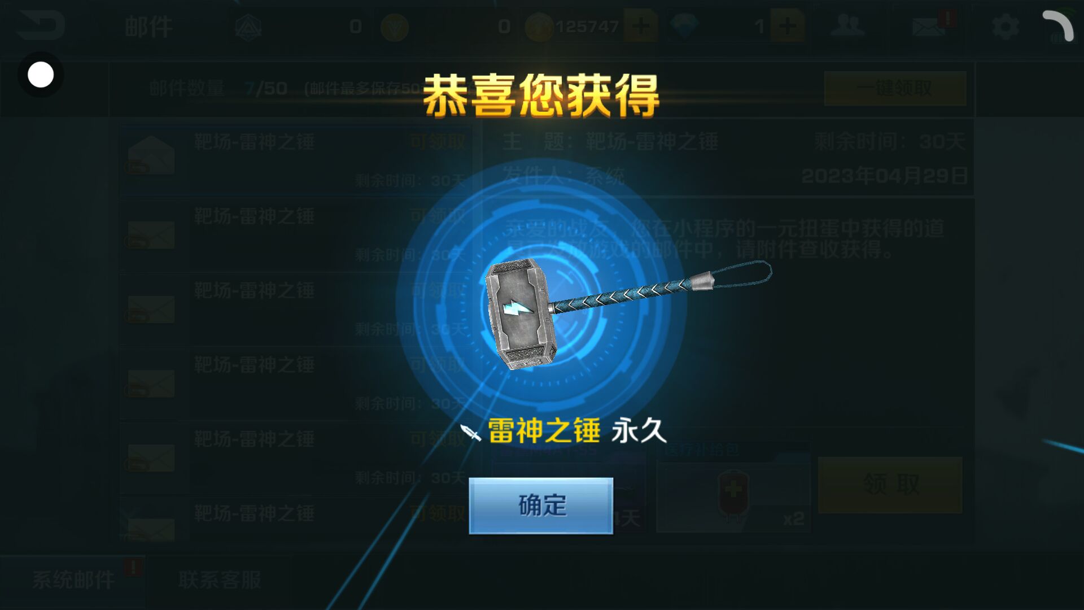Open the friends icon in top bar
This screenshot has height=610, width=1084.
(x=847, y=25)
